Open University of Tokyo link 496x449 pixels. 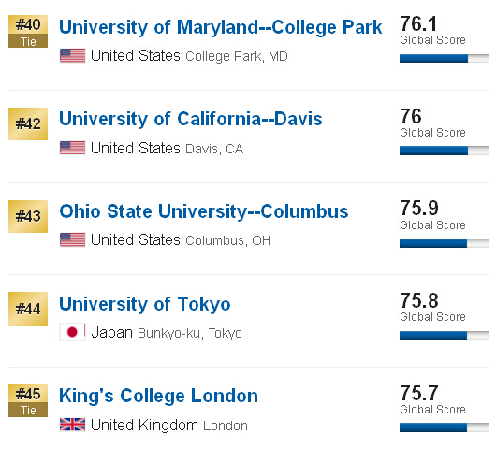pos(145,305)
